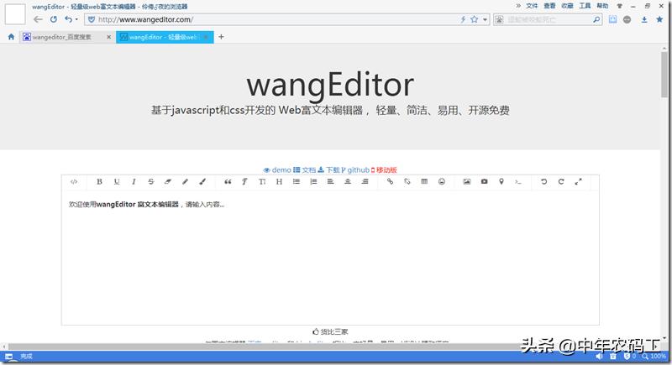Viewport: 672px width, 365px height.
Task: Select the eraser clear-format icon
Action: tap(168, 182)
